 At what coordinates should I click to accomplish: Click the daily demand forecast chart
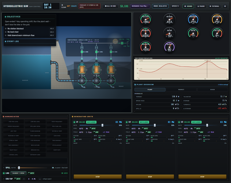[x=181, y=69]
